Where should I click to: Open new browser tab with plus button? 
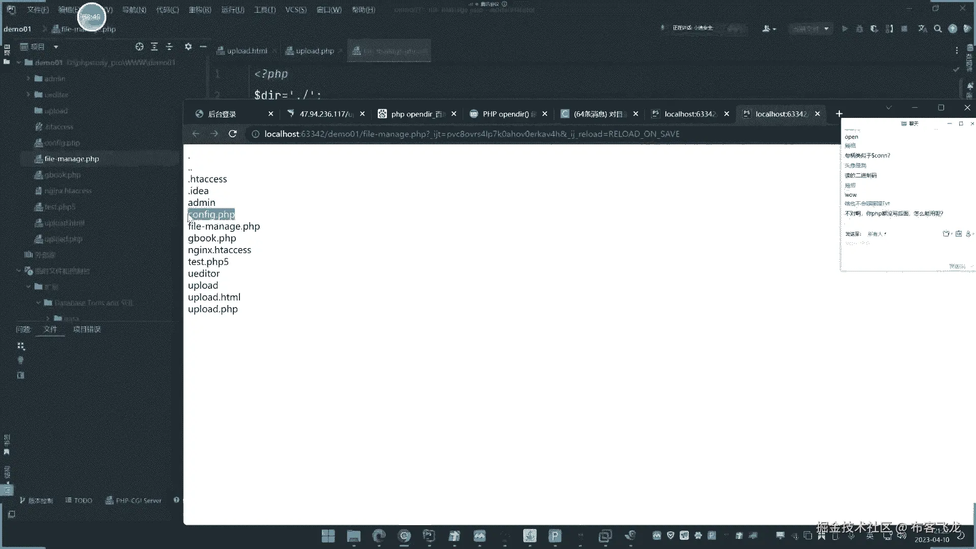839,114
